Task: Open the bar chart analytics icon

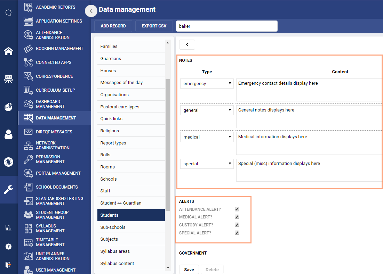Action: (8, 228)
